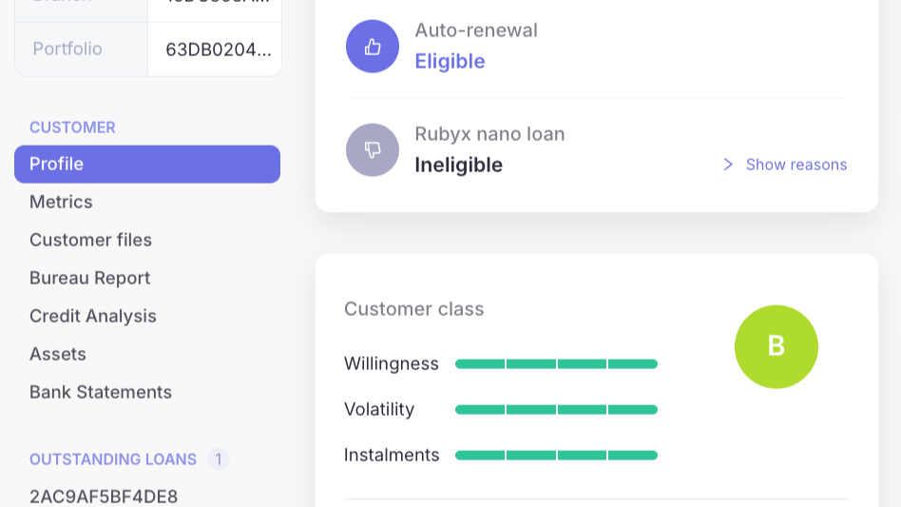
Task: Click the thumbs-up Auto-renewal icon
Action: (x=373, y=47)
